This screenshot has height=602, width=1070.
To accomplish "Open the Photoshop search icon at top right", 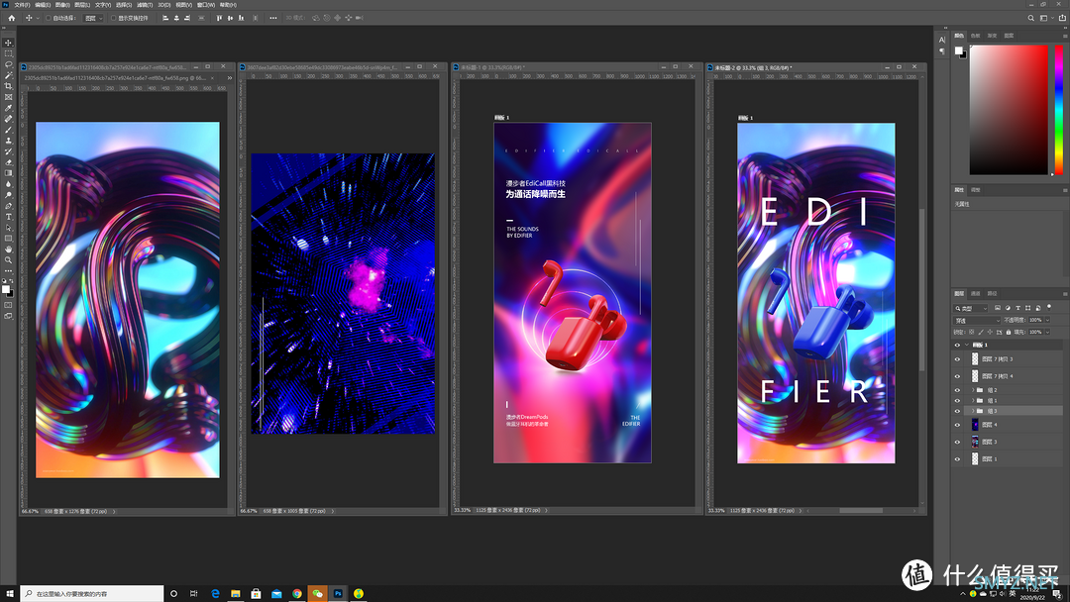I will (x=1031, y=19).
